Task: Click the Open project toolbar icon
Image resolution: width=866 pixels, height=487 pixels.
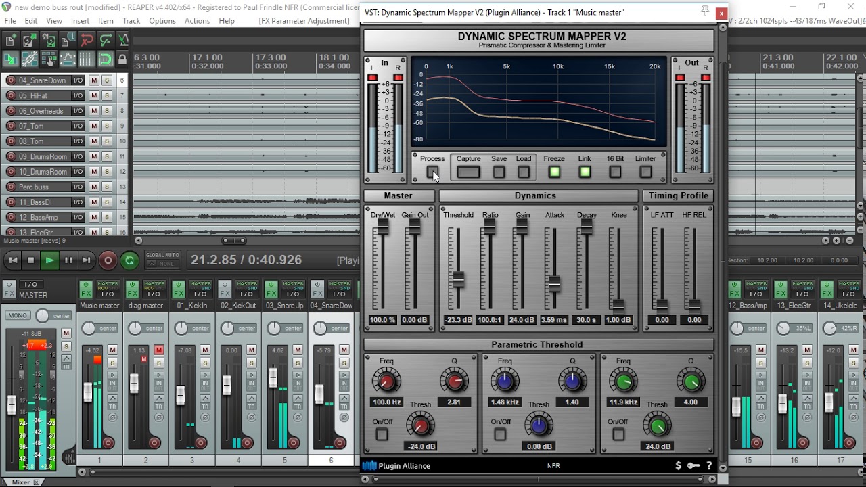Action: pos(30,40)
